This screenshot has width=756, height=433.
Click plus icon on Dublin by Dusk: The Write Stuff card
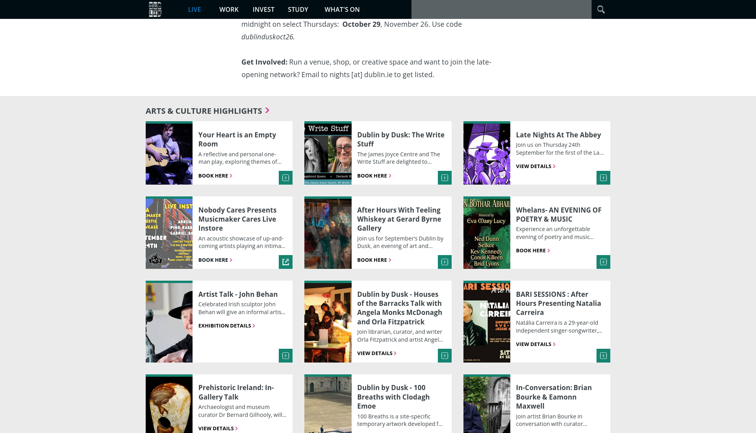(445, 178)
